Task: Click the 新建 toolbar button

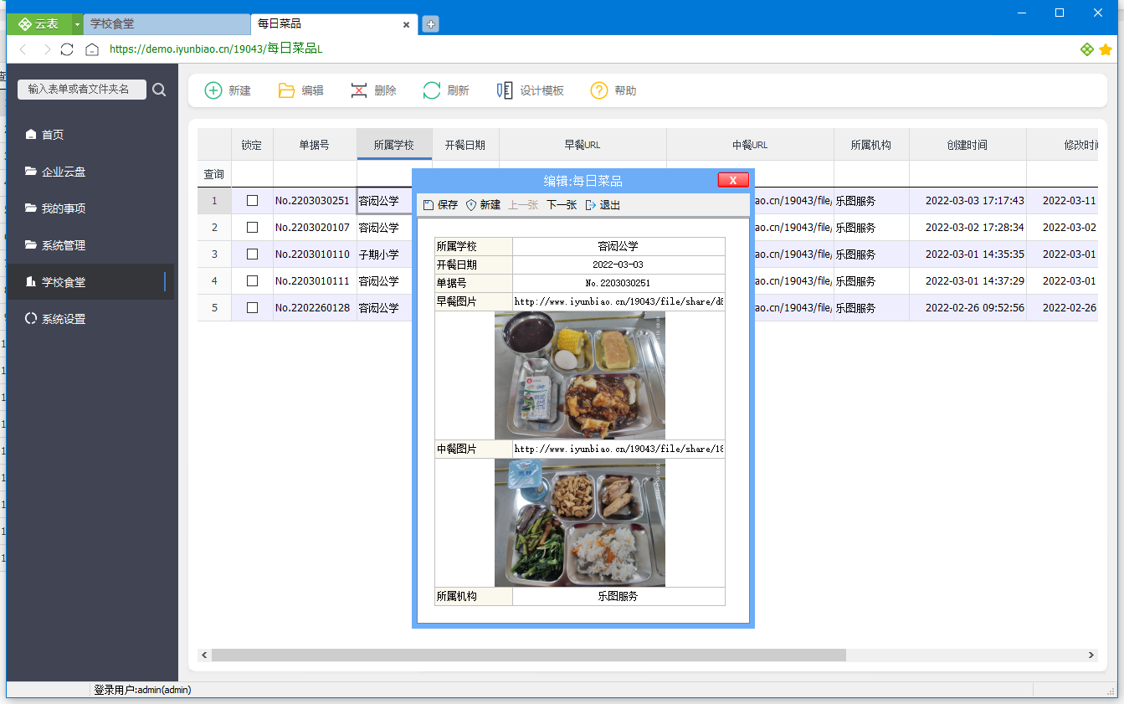Action: [x=228, y=90]
